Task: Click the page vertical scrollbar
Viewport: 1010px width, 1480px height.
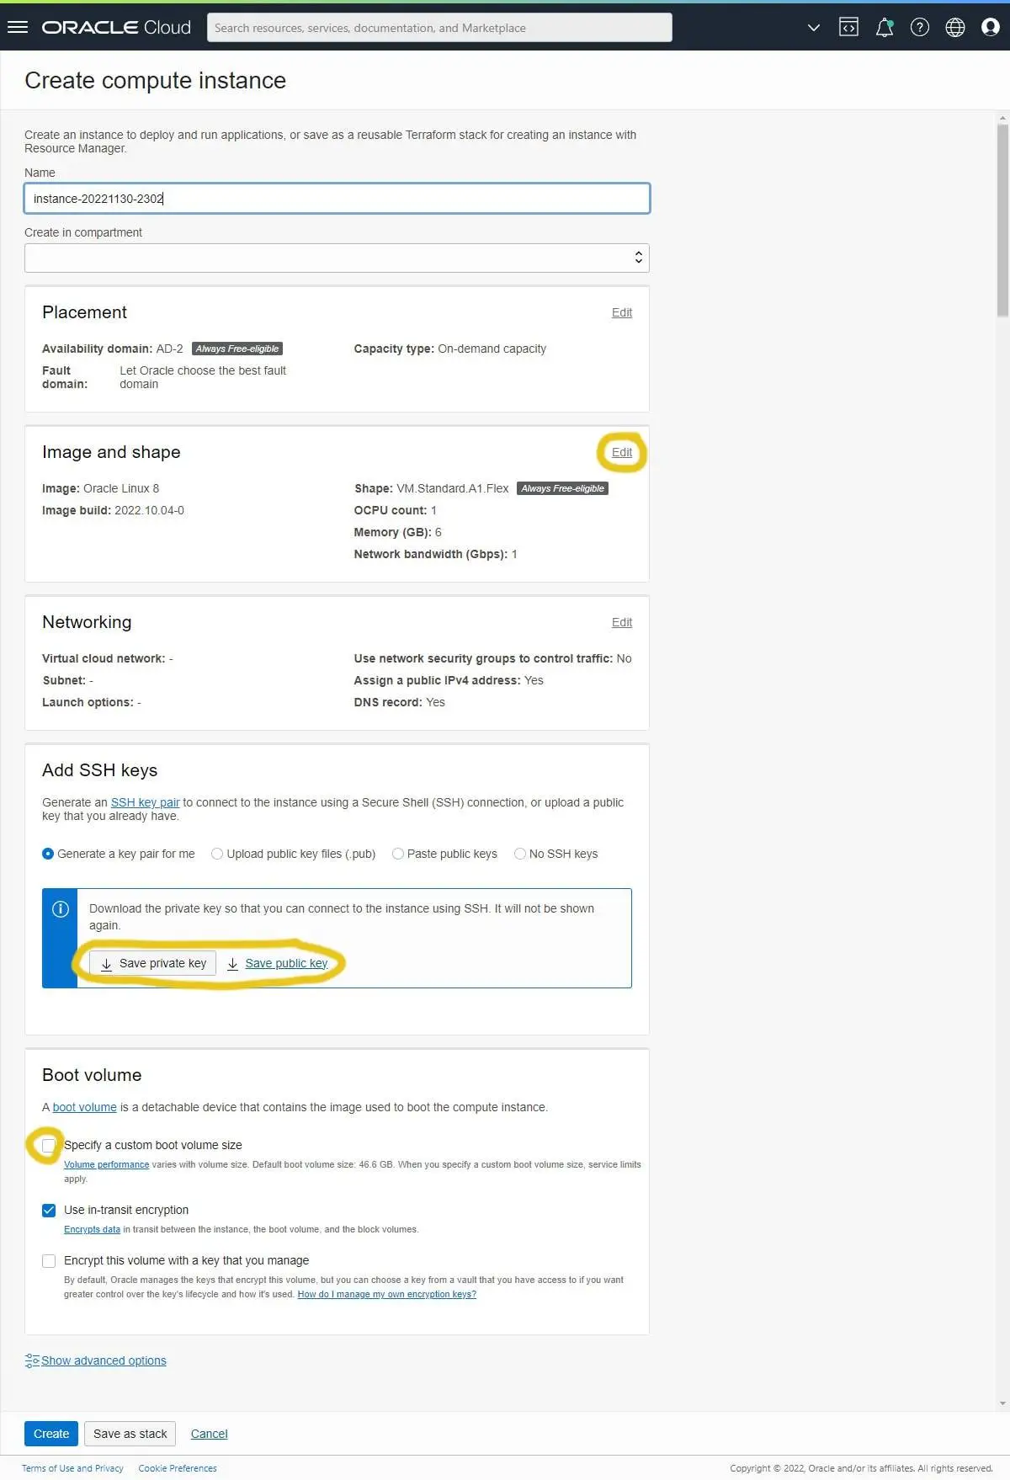Action: [x=1002, y=220]
